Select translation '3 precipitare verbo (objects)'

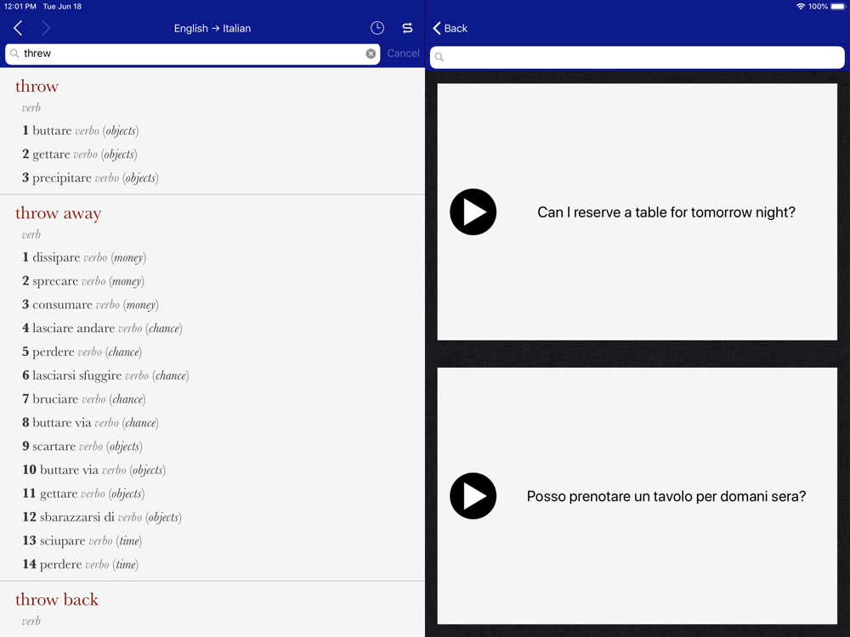[90, 178]
